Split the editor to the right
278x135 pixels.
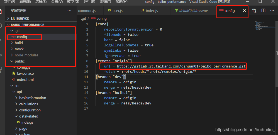pyautogui.click(x=263, y=11)
